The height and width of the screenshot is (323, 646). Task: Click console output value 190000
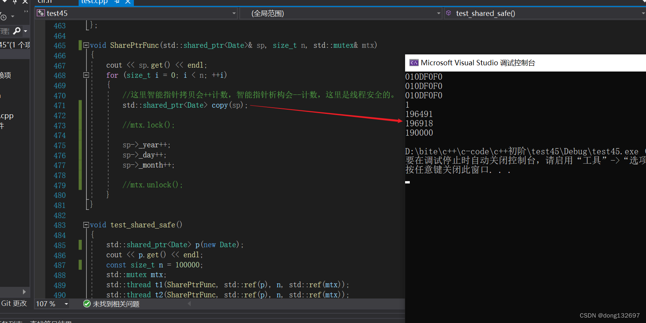(x=419, y=133)
